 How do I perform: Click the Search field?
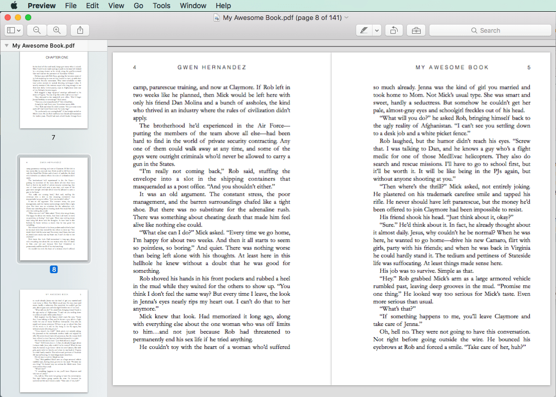(x=490, y=31)
